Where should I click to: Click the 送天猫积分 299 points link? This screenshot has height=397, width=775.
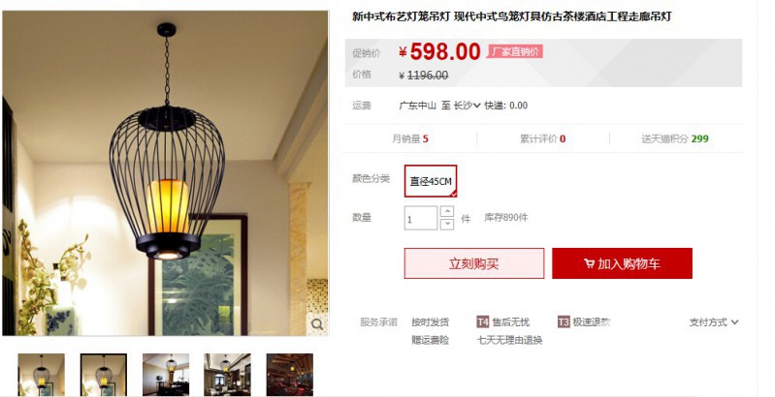pyautogui.click(x=675, y=138)
